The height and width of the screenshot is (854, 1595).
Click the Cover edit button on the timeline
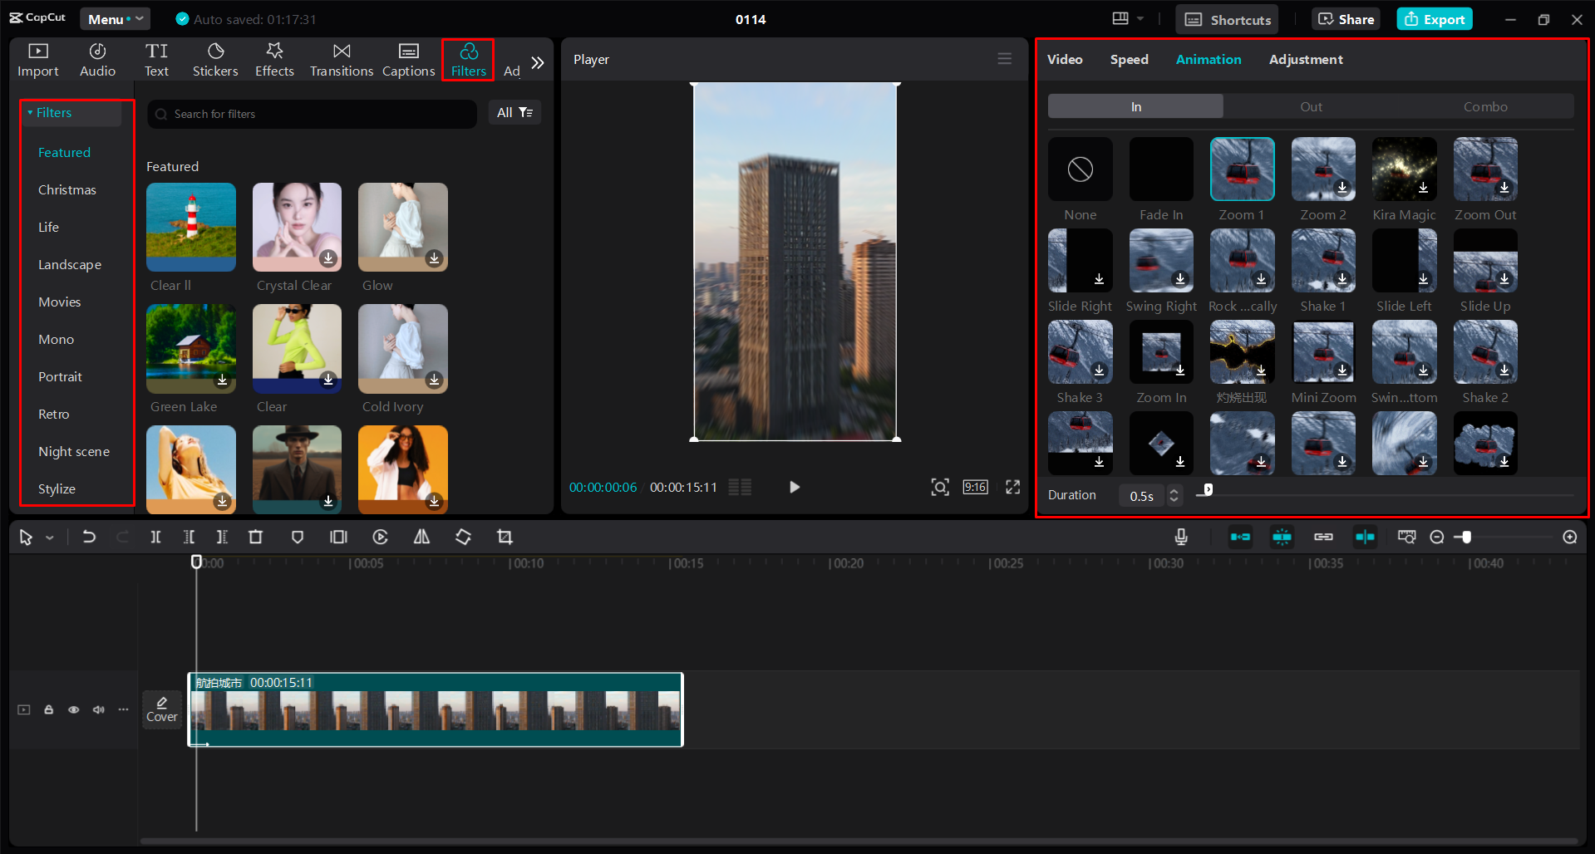(x=162, y=709)
